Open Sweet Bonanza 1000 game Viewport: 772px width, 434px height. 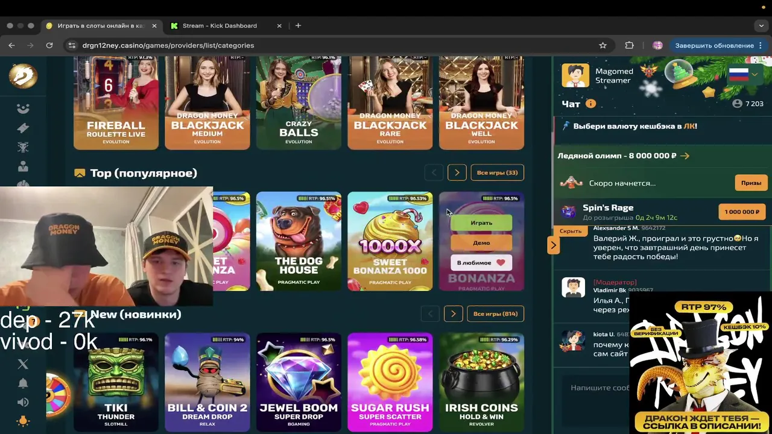390,241
